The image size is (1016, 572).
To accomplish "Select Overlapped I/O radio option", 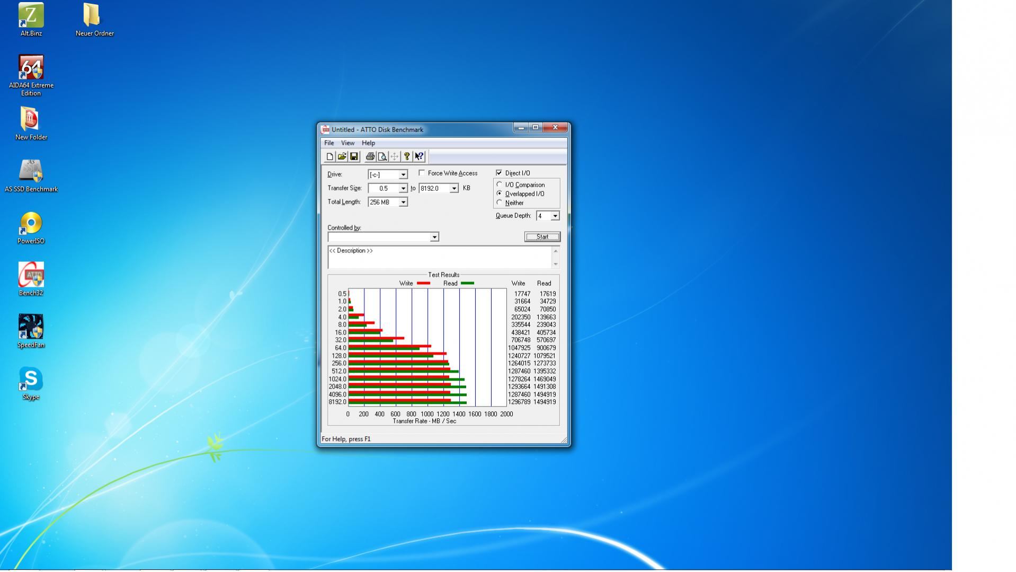I will coord(499,193).
